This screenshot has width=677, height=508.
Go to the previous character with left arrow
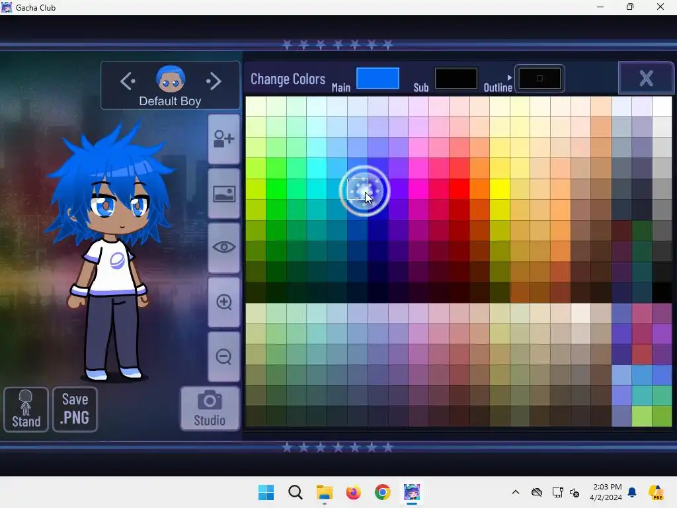tap(128, 81)
